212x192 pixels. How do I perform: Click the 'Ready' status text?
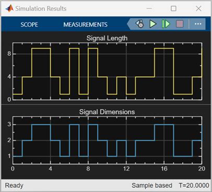(14, 185)
